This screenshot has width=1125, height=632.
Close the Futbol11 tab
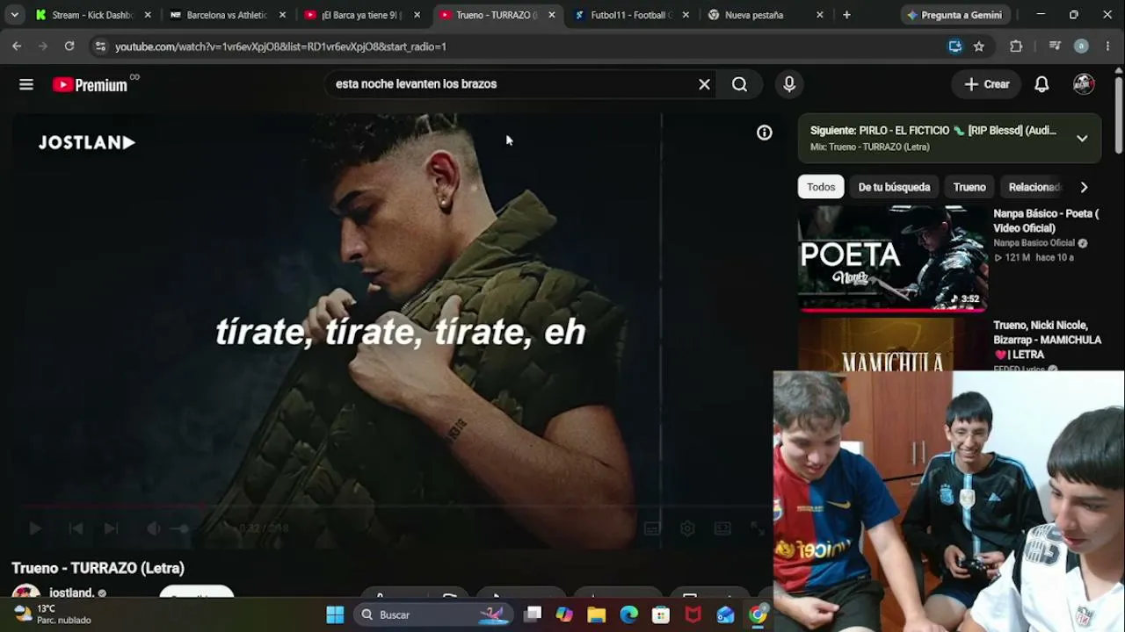pos(686,15)
